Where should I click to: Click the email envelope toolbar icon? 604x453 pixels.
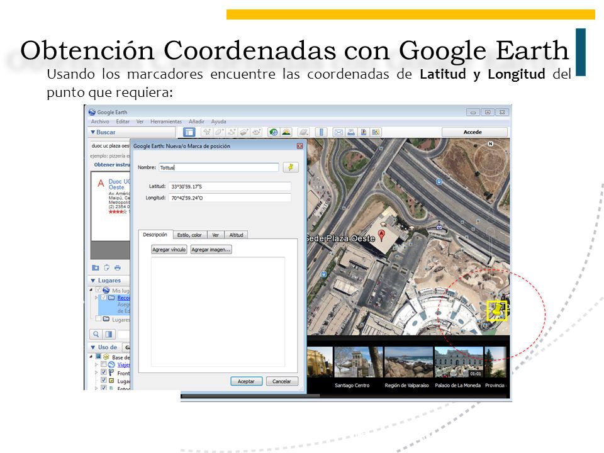338,132
